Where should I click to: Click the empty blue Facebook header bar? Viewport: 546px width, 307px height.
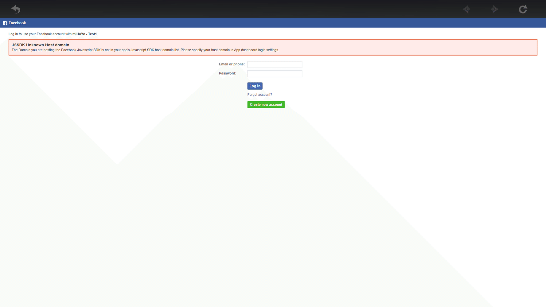(x=276, y=23)
